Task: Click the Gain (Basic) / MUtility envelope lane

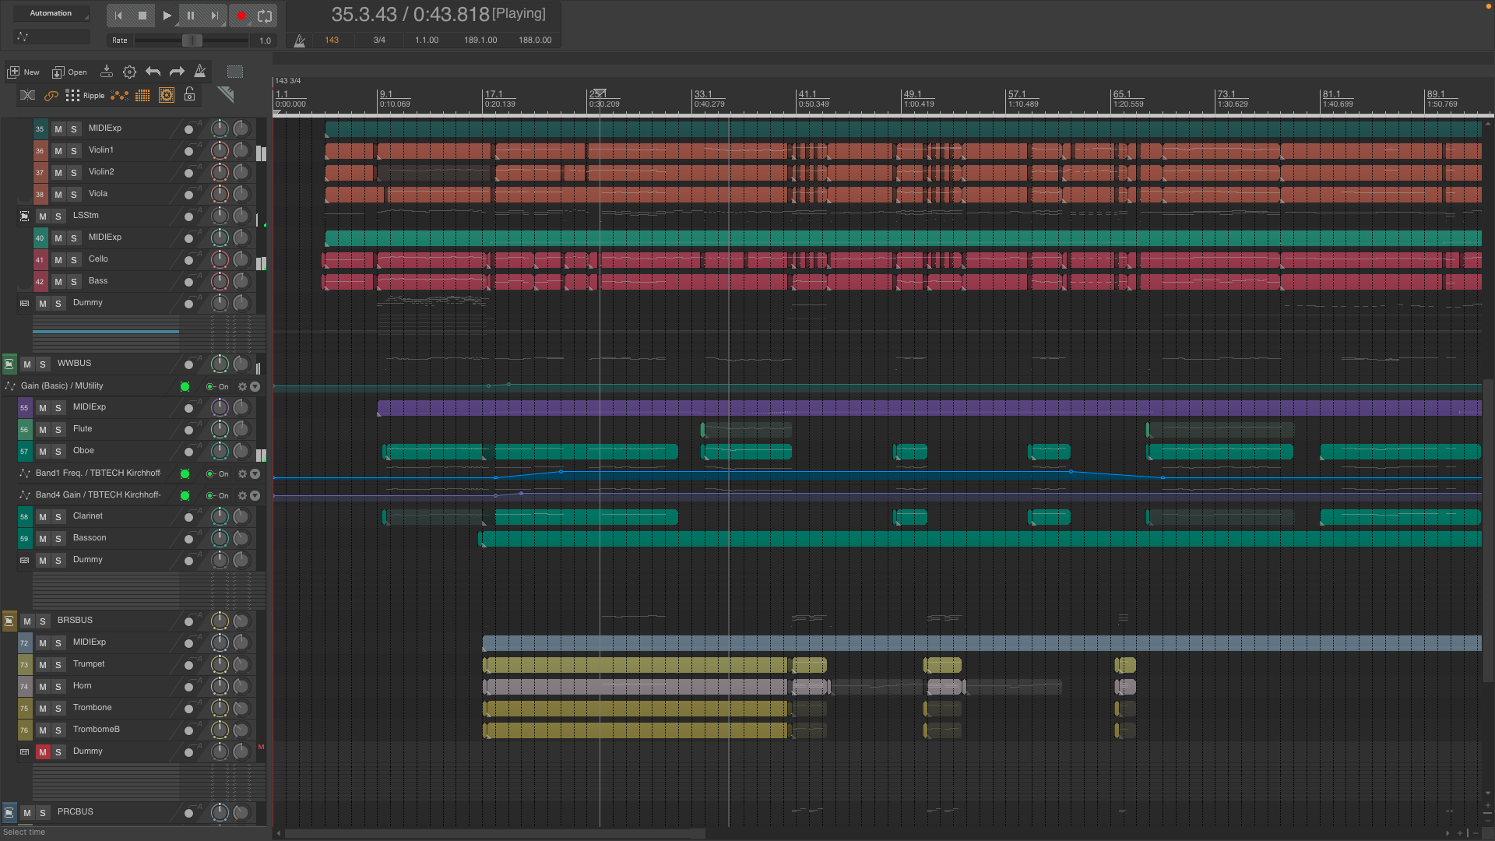Action: pos(62,386)
